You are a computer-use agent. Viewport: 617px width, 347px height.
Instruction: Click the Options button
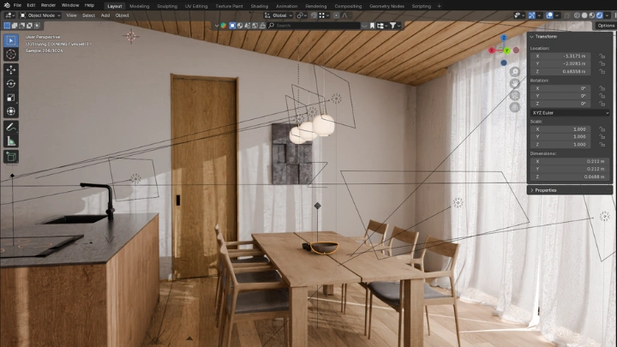(605, 26)
